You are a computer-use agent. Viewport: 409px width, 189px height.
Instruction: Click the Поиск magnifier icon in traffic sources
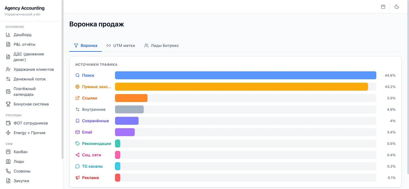click(x=78, y=75)
